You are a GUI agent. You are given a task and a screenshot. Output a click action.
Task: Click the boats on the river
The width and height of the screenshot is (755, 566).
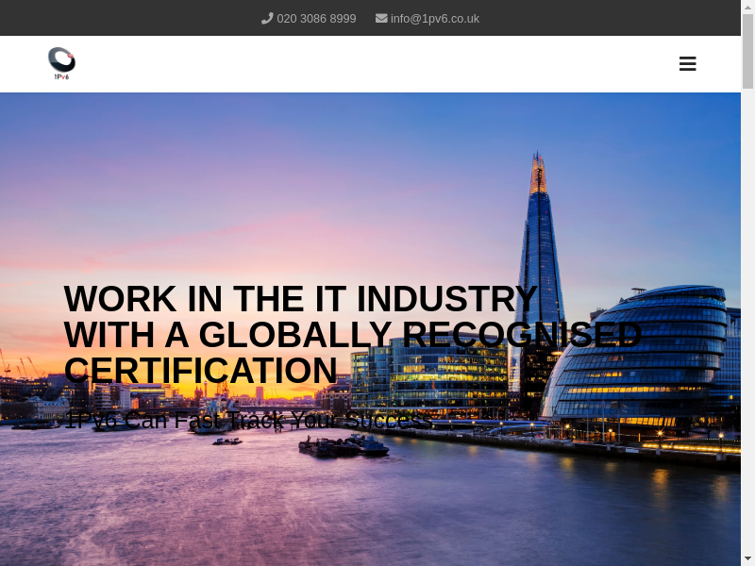[344, 445]
